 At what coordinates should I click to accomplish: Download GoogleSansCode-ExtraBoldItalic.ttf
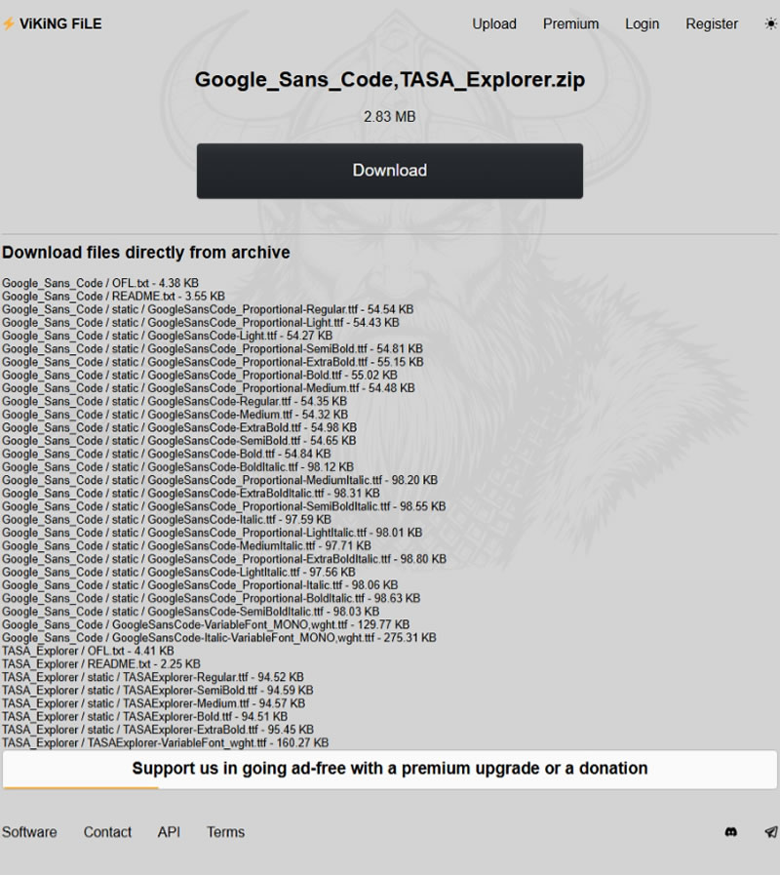(191, 494)
